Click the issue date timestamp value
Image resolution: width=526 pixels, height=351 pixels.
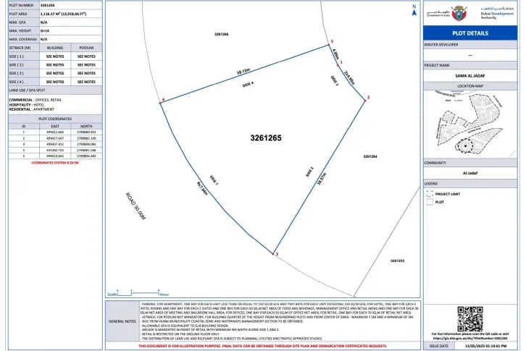tap(485, 346)
